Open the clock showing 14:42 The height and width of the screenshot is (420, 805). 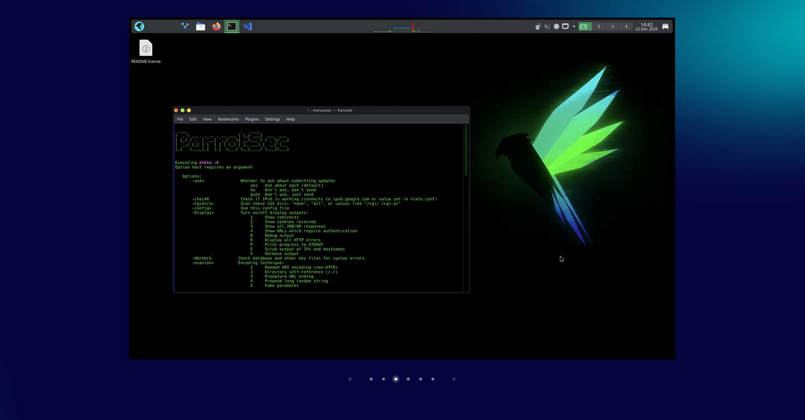[646, 27]
